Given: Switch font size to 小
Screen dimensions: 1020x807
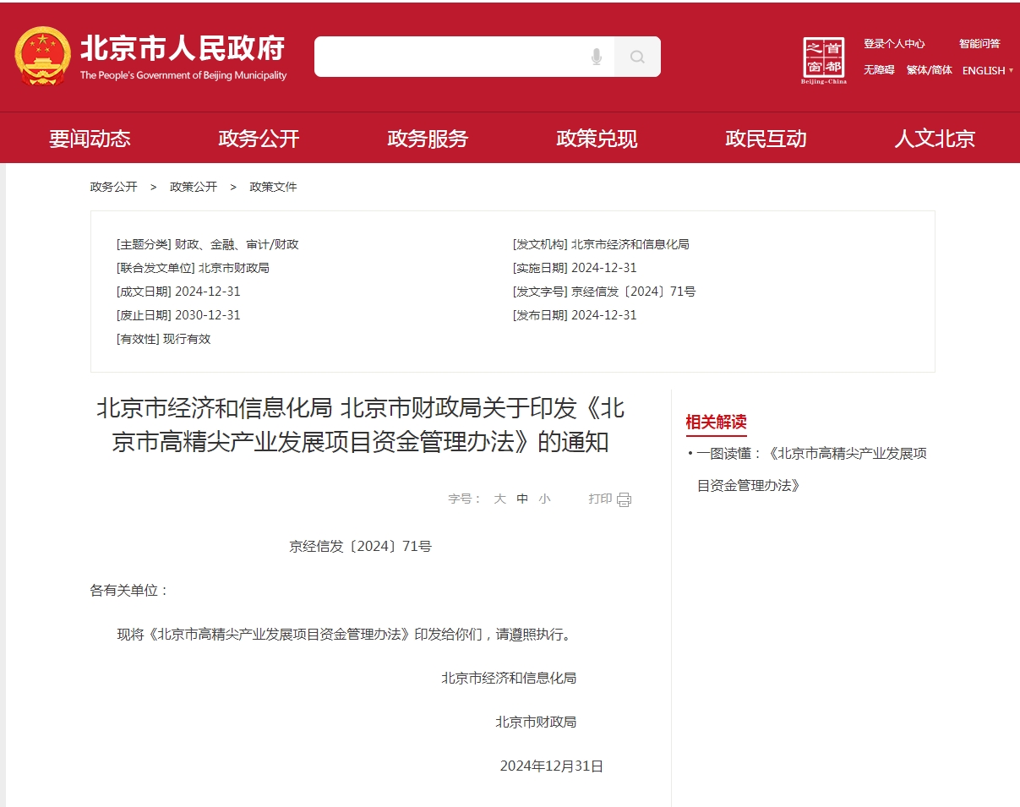Looking at the screenshot, I should tap(543, 499).
